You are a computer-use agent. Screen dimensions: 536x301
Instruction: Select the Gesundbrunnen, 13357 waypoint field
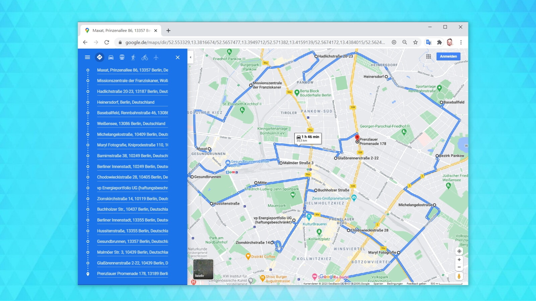pos(132,241)
